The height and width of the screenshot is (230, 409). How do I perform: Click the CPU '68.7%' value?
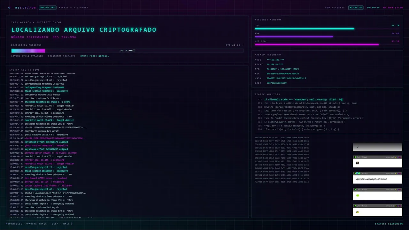(395, 25)
